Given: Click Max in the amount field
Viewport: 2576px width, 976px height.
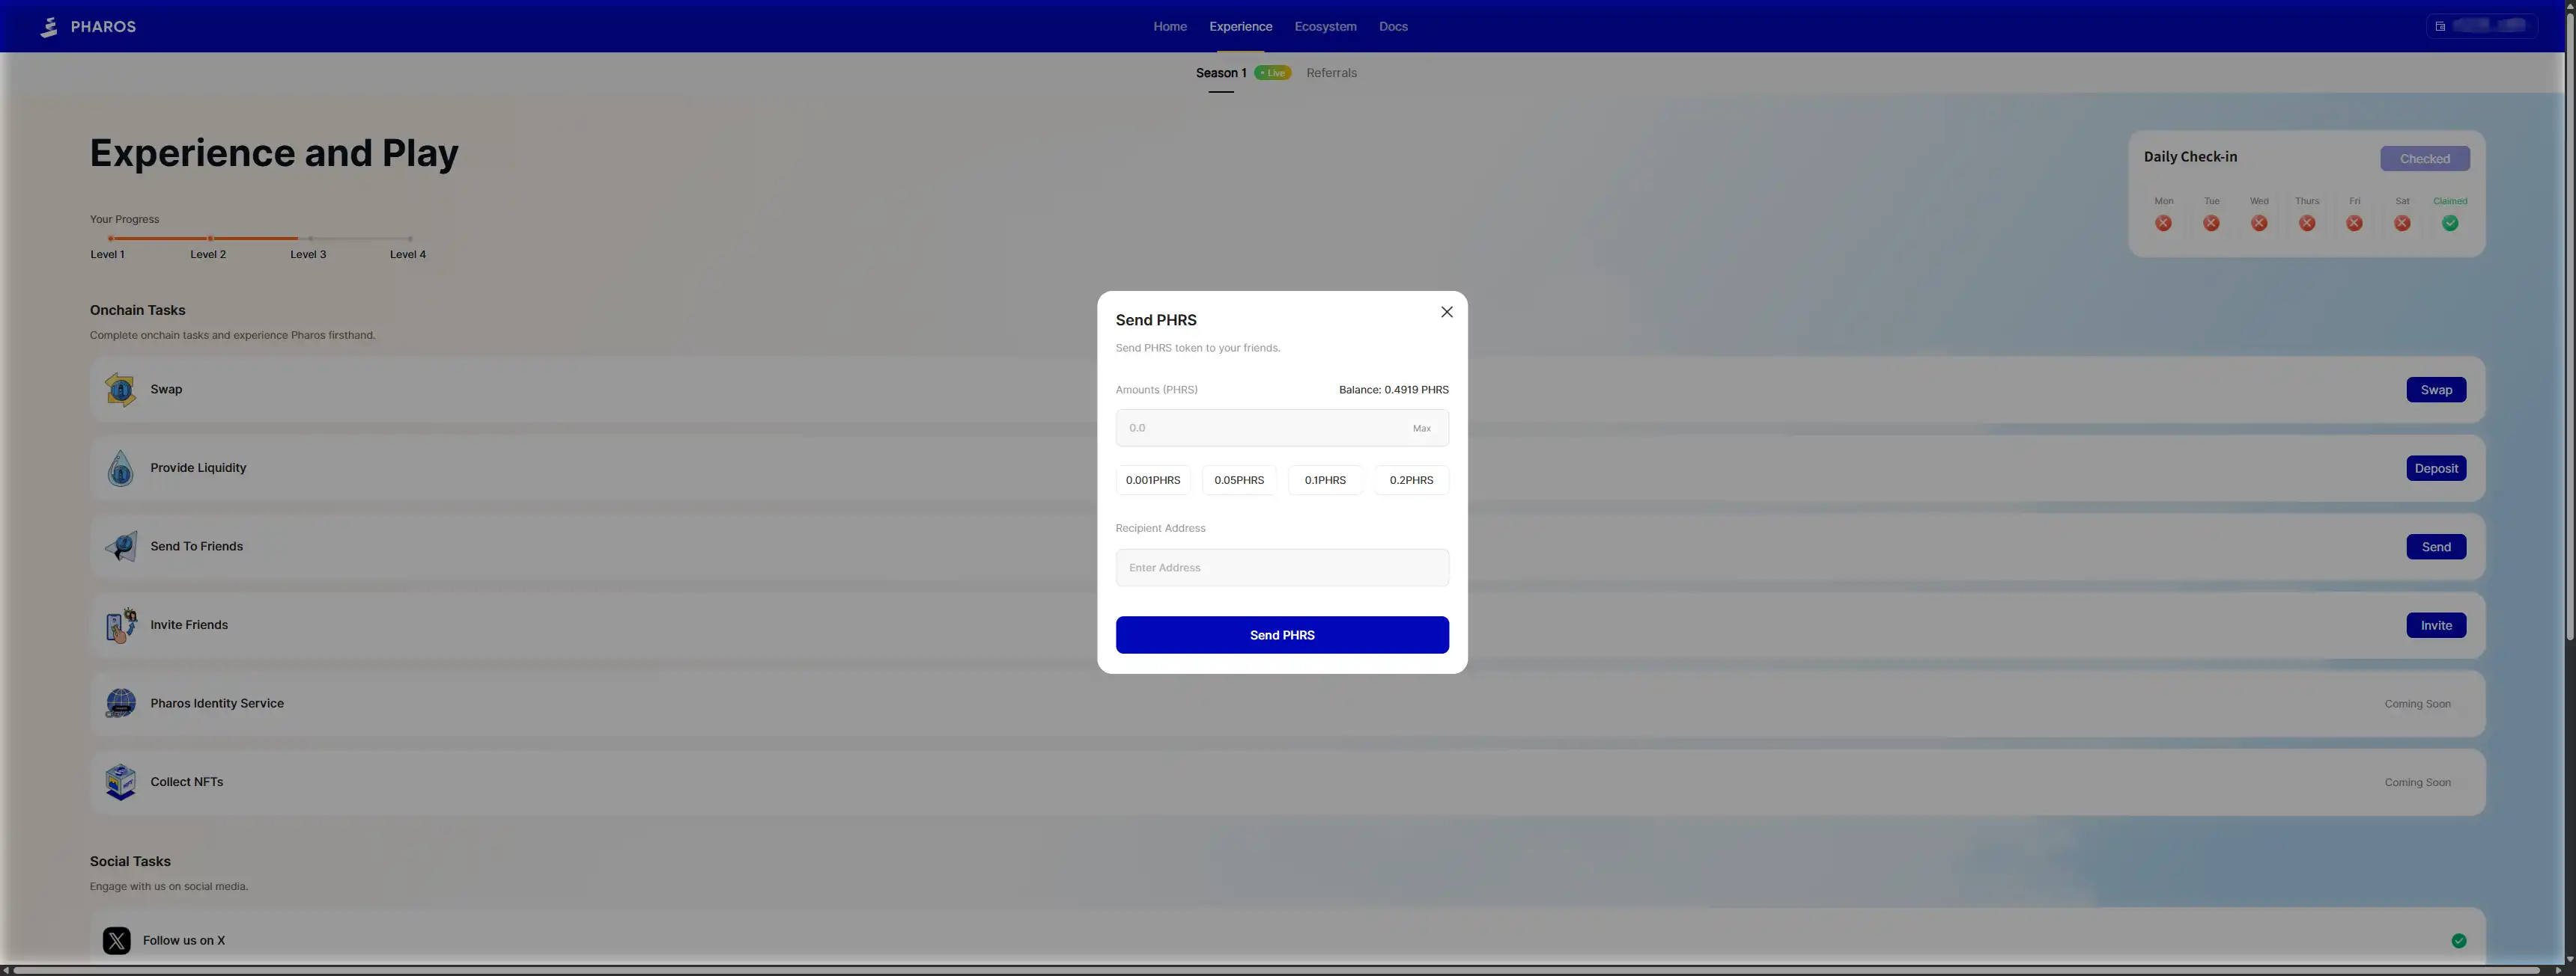Looking at the screenshot, I should (1421, 429).
